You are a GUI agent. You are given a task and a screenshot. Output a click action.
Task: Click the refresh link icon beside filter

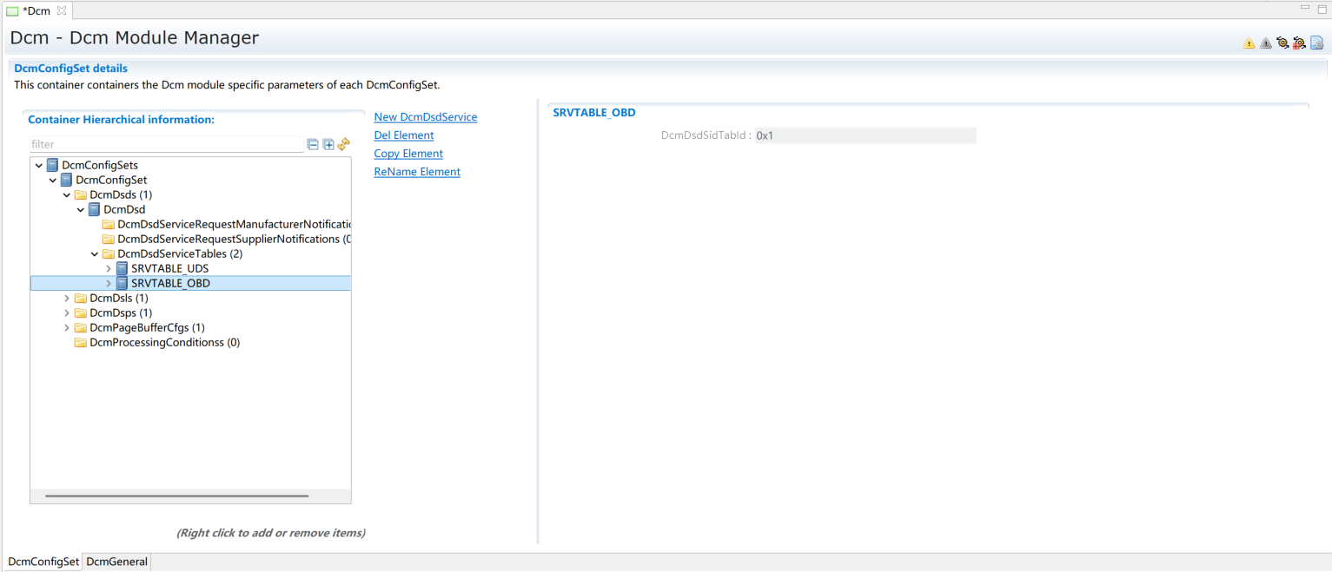pyautogui.click(x=343, y=144)
